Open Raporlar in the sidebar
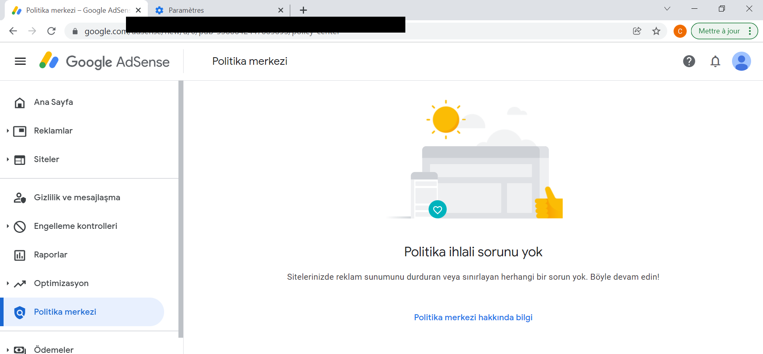This screenshot has width=763, height=354. tap(50, 255)
